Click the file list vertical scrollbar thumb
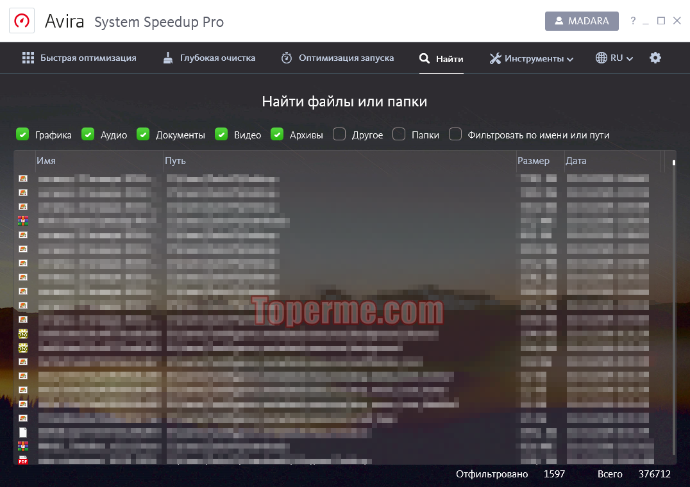This screenshot has height=487, width=690. click(674, 163)
